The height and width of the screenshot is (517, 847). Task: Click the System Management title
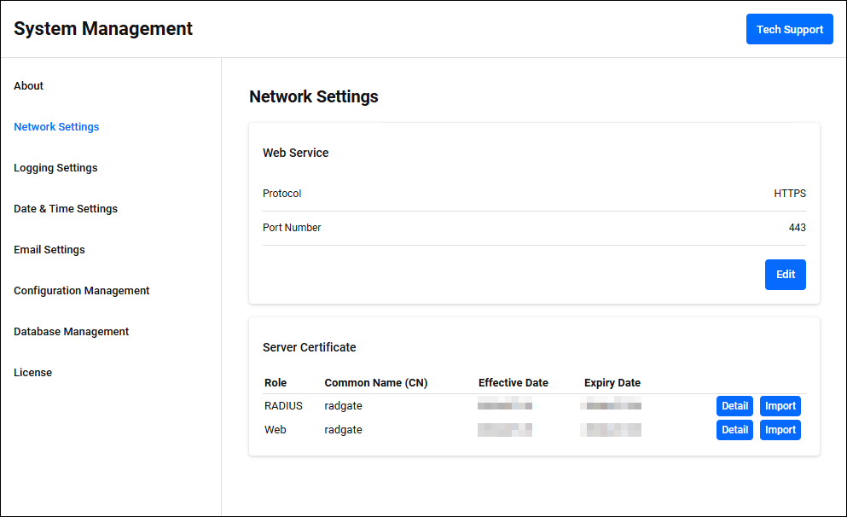103,29
